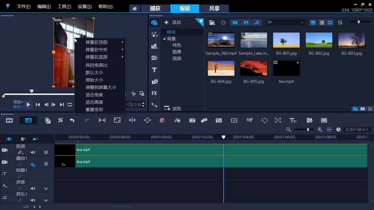
Task: Select the Title (AB) library icon
Action: 154,58
